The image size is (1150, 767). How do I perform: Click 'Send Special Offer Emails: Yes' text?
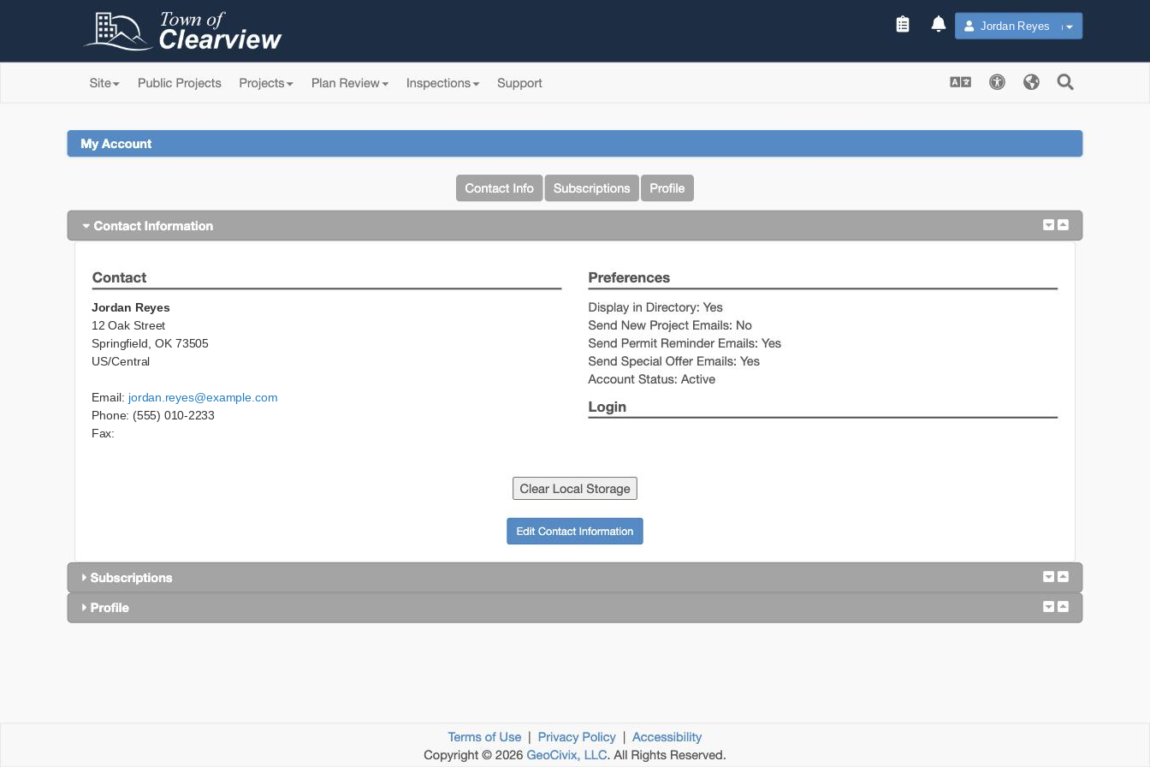[674, 361]
